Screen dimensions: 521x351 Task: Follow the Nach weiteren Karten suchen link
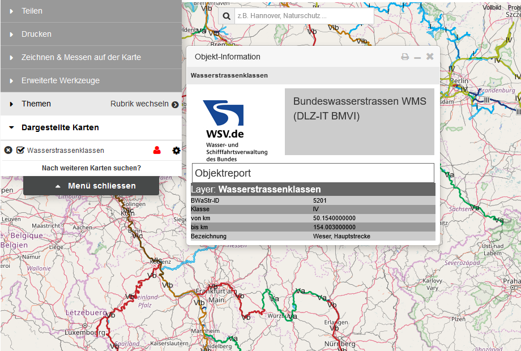pos(91,168)
